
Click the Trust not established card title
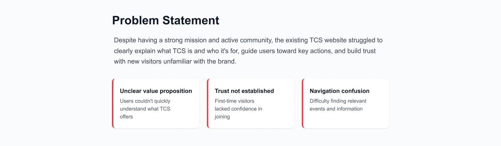[244, 91]
